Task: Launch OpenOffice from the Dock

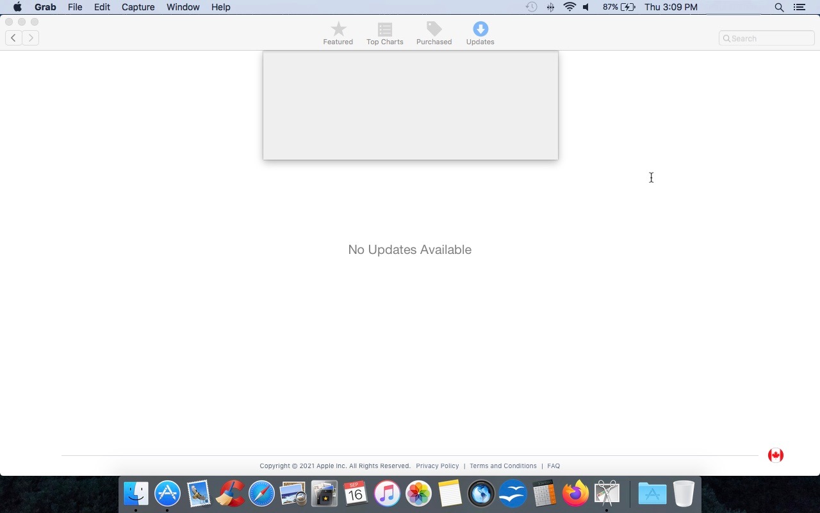Action: (512, 494)
